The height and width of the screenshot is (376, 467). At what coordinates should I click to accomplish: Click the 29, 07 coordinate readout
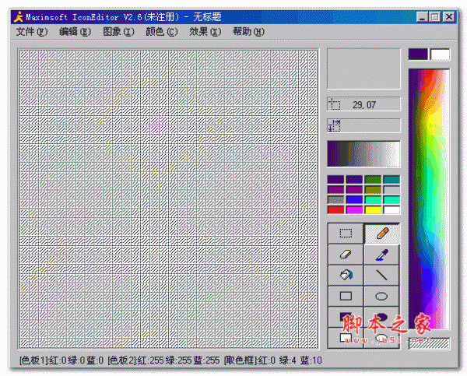click(x=364, y=104)
